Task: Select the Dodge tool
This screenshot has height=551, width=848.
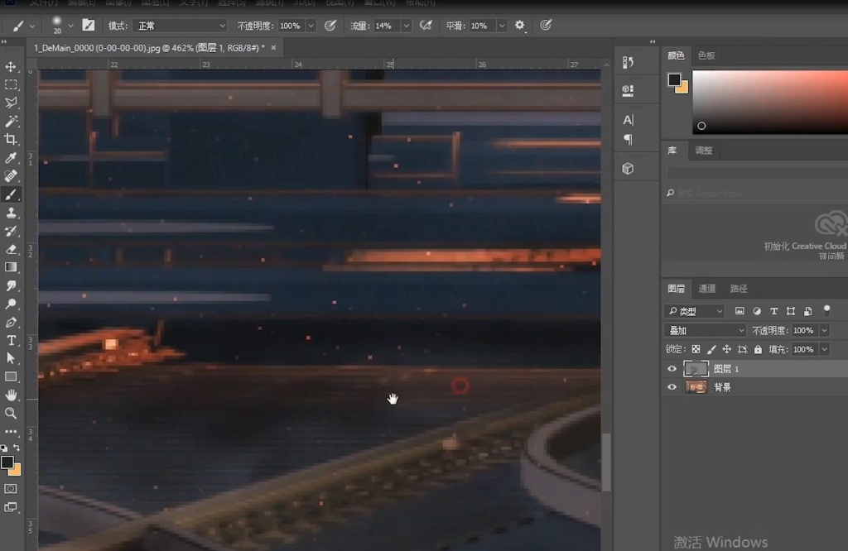Action: coord(11,304)
